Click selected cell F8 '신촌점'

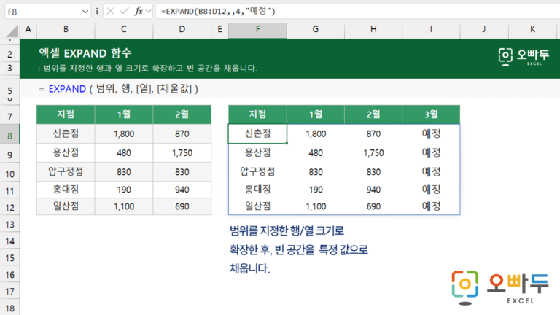tap(257, 133)
